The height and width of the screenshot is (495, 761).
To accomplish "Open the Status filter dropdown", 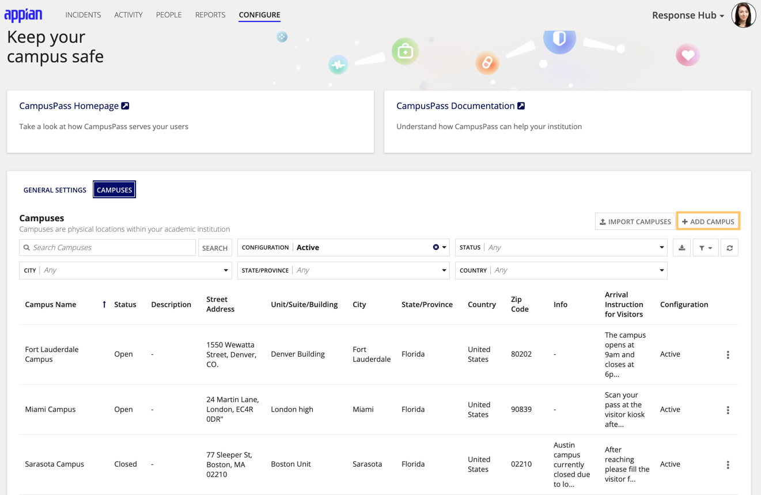I will coord(561,247).
